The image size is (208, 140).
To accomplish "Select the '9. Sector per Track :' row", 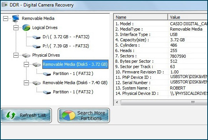I will pos(161,67).
